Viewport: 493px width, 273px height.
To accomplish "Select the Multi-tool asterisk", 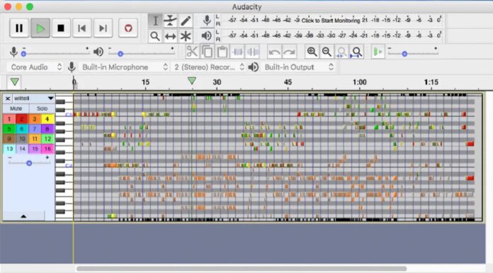I will coord(186,36).
